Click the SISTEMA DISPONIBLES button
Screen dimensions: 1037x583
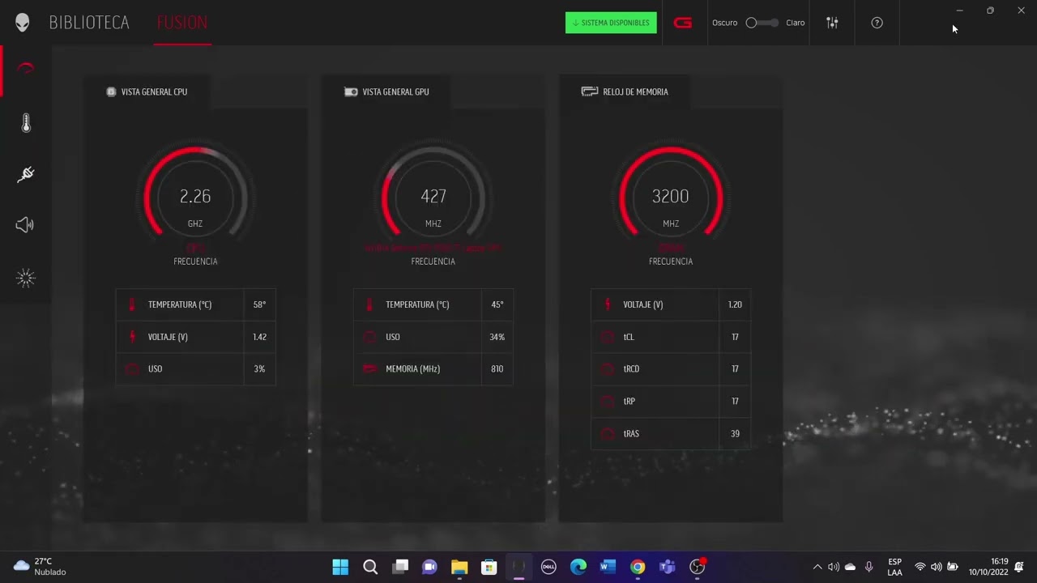611,23
